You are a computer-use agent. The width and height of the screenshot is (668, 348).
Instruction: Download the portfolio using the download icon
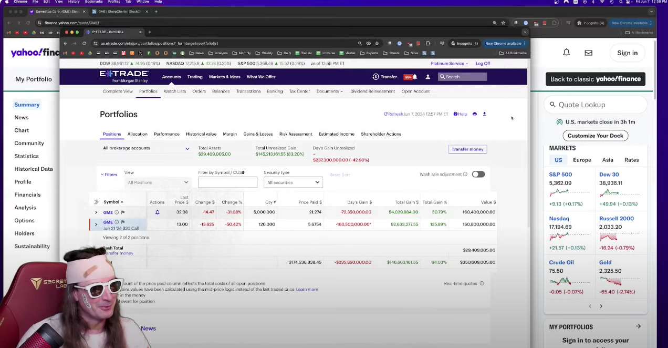pyautogui.click(x=484, y=114)
